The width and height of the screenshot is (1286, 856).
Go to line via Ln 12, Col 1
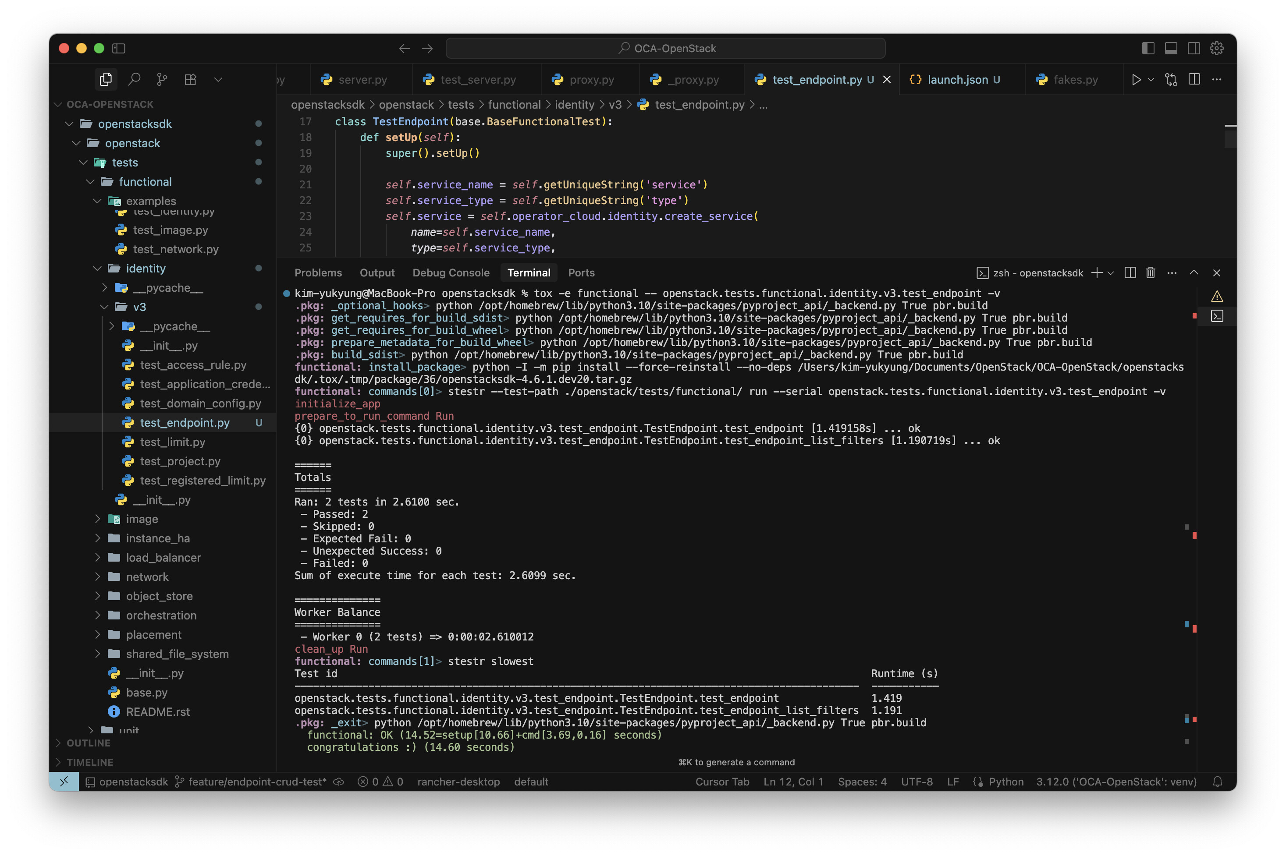click(x=793, y=781)
